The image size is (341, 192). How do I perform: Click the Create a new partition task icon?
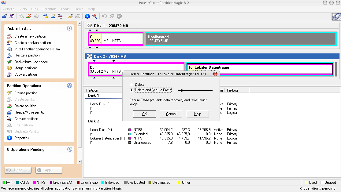tap(9, 36)
